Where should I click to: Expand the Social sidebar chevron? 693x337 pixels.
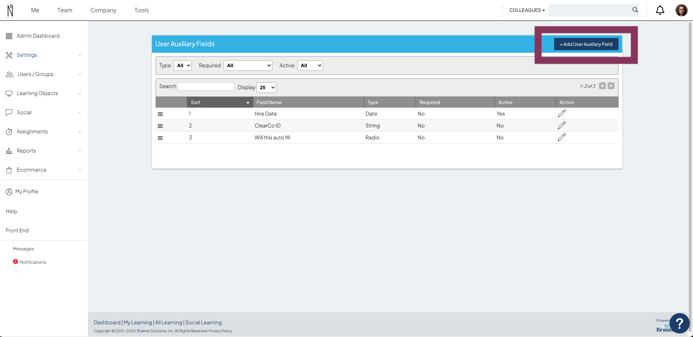(x=80, y=112)
